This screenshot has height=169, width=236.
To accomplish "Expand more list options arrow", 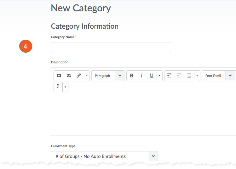I will 197,76.
